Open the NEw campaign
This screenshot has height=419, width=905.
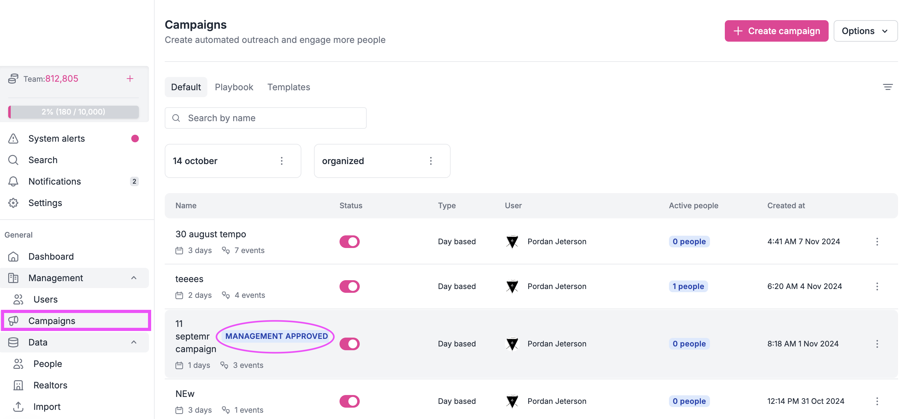(185, 393)
